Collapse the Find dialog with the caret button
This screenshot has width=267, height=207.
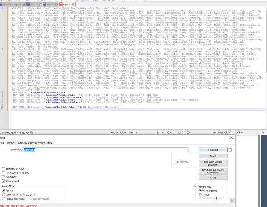coord(232,201)
